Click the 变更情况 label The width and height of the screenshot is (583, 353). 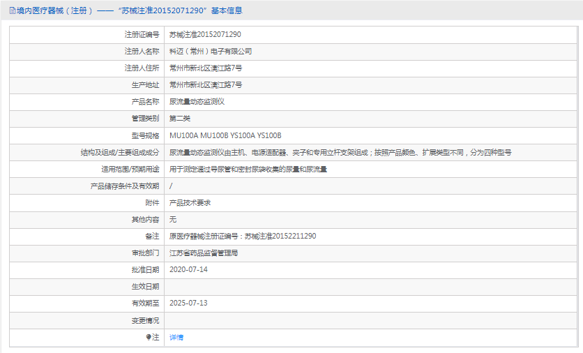click(x=145, y=320)
